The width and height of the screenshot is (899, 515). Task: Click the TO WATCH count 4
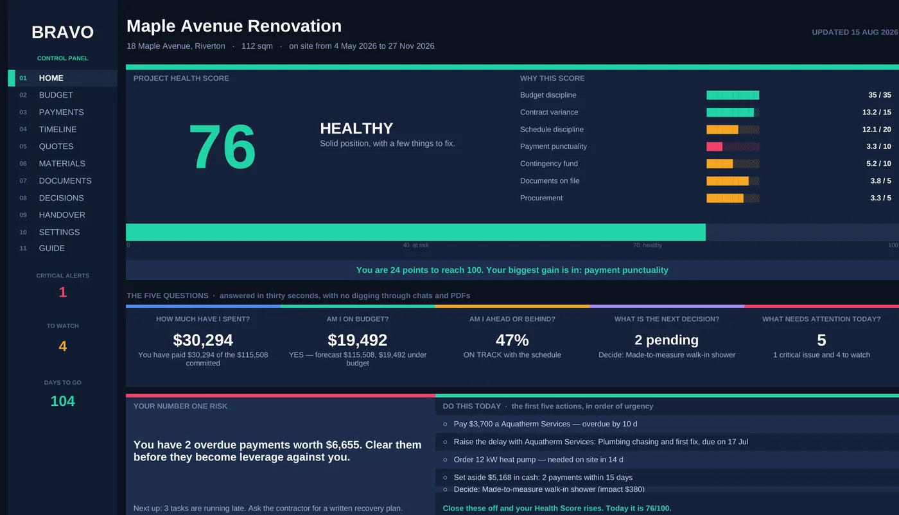coord(62,347)
